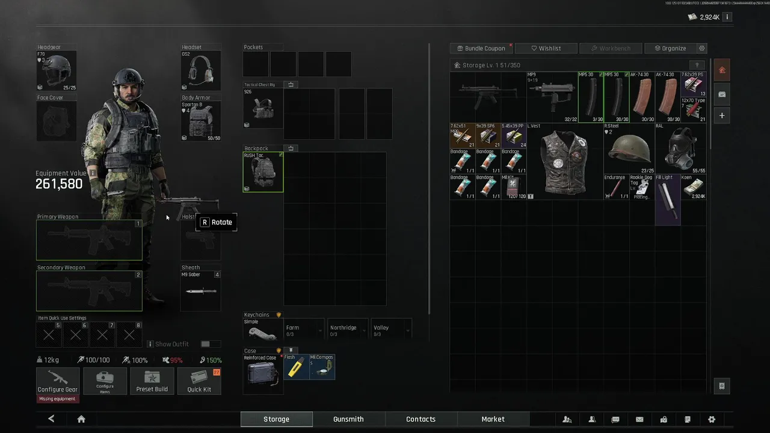The width and height of the screenshot is (770, 433).
Task: Select quick use slot 8
Action: pos(129,335)
